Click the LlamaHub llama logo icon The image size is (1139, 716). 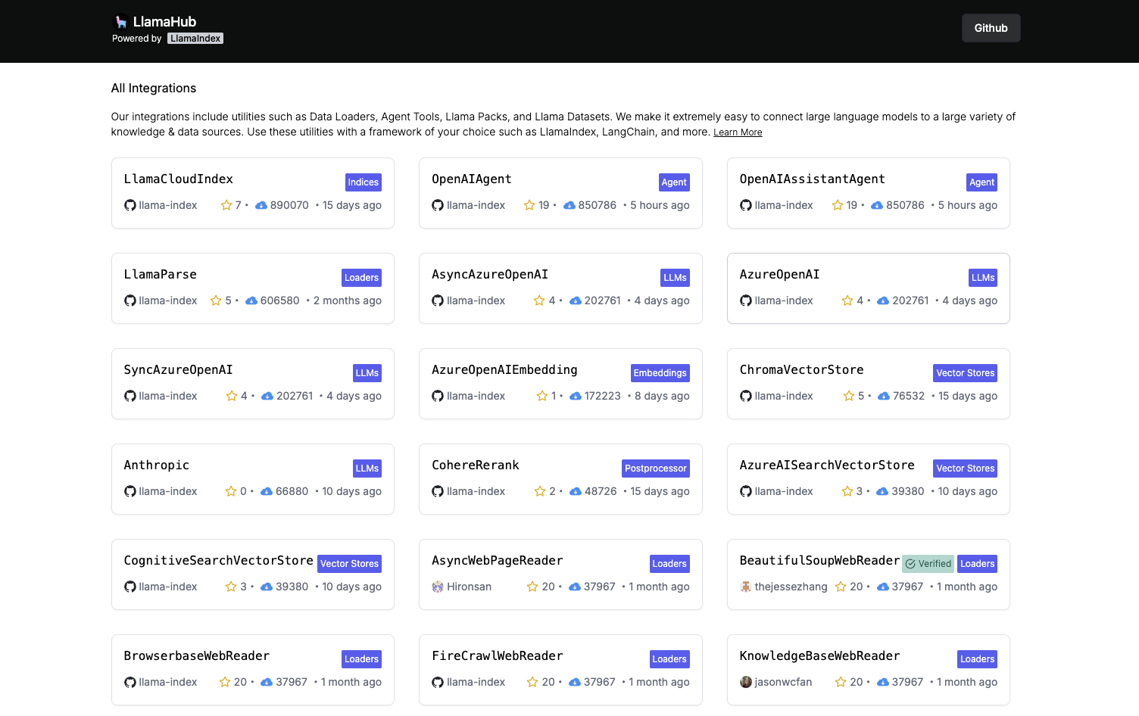click(120, 22)
